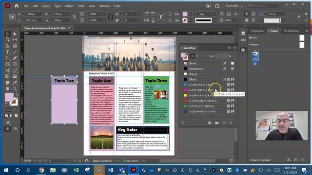Select the Ellipse tool
312x175 pixels.
click(x=15, y=64)
